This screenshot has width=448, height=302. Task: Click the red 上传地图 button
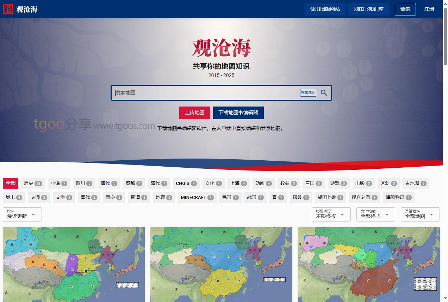tap(194, 113)
